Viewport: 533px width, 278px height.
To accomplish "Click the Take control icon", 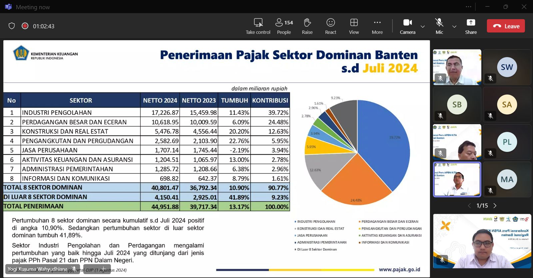I will 258,23.
